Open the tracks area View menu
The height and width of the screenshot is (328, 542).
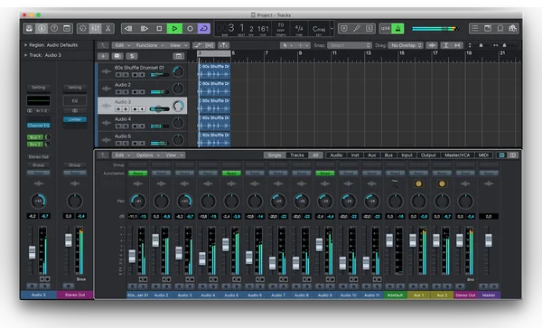coord(178,45)
